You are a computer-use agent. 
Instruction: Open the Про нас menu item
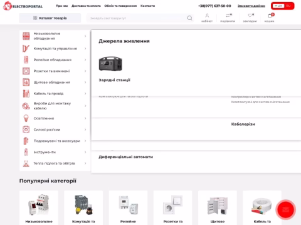point(62,6)
